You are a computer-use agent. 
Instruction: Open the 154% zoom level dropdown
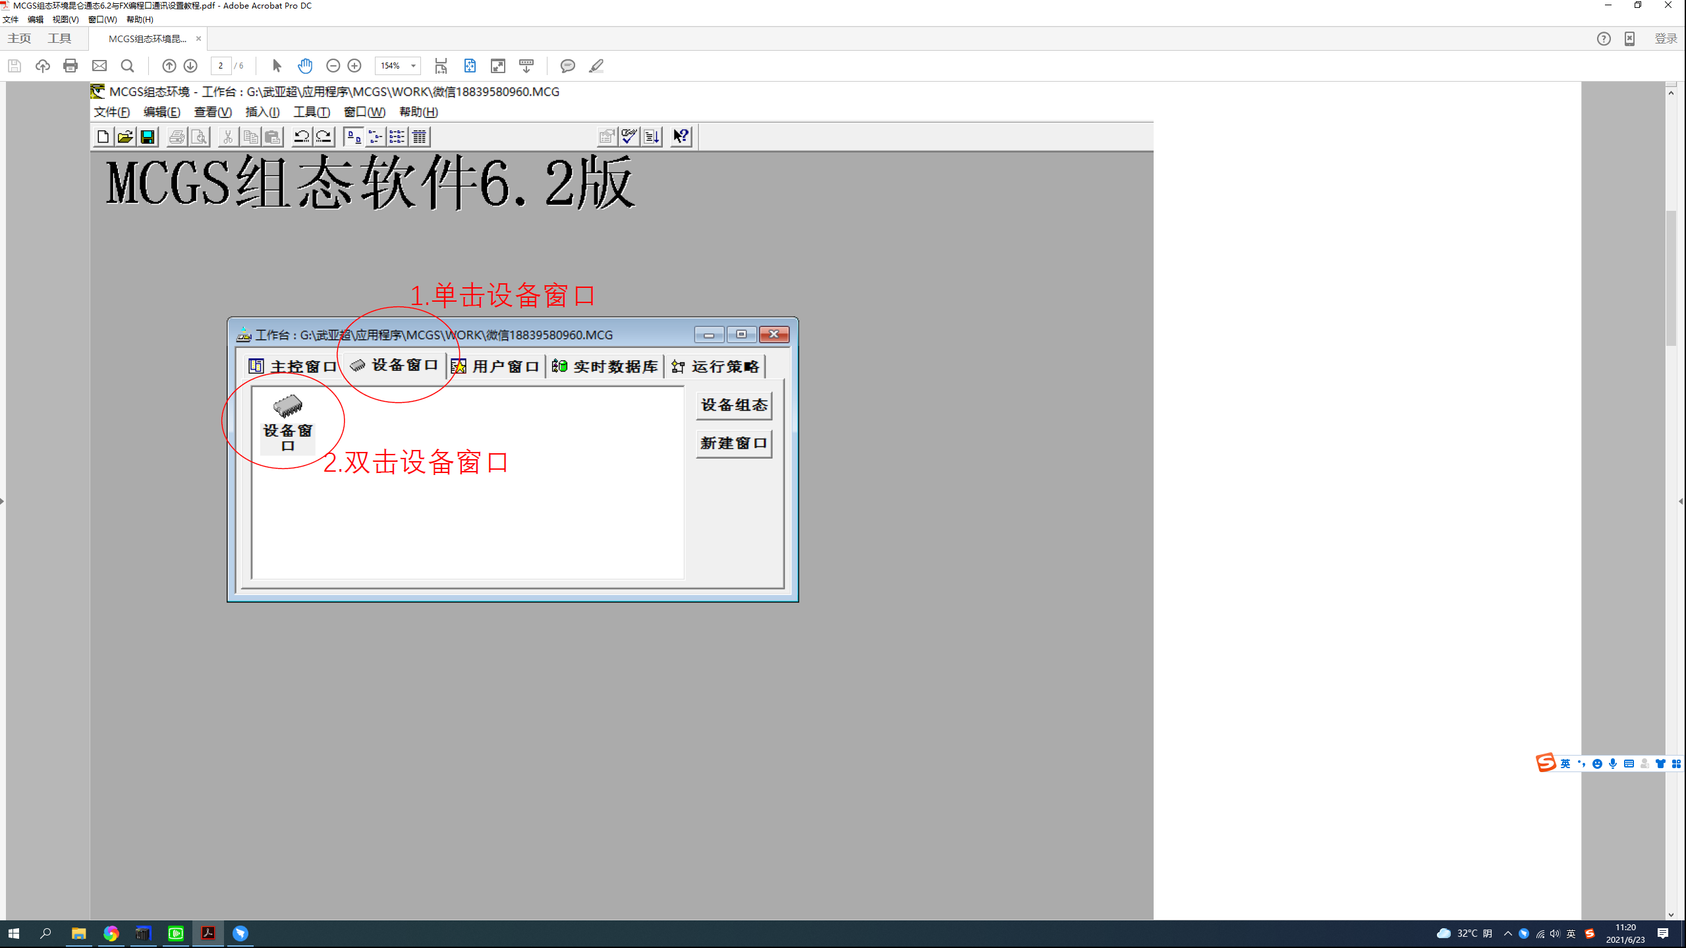[x=413, y=66]
